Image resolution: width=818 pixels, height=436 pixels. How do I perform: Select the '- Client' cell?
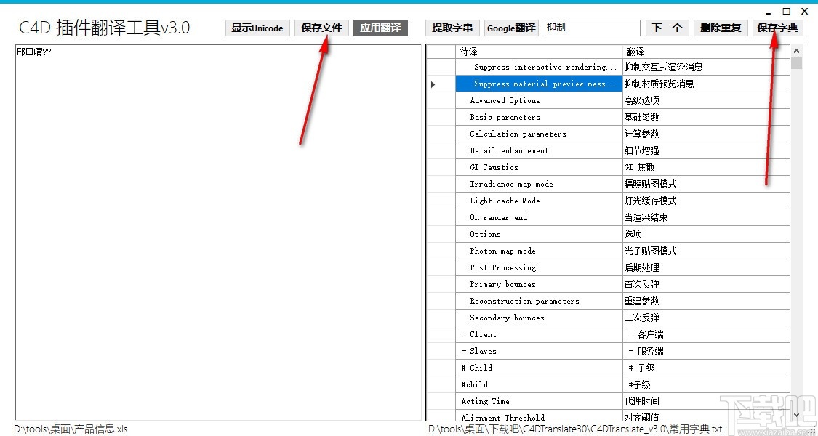[539, 334]
